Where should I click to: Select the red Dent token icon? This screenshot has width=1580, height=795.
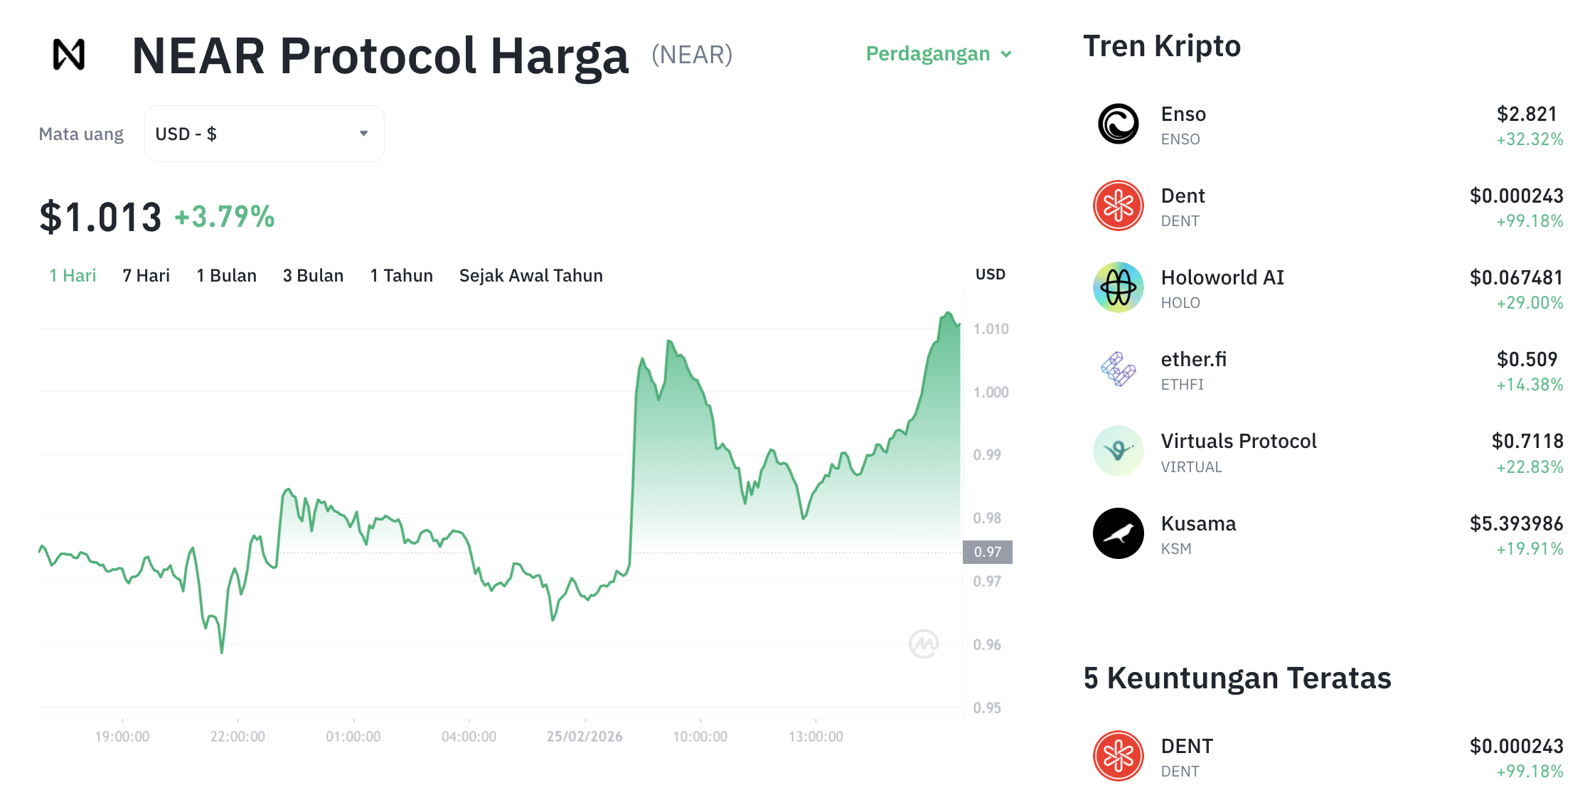pyautogui.click(x=1118, y=205)
